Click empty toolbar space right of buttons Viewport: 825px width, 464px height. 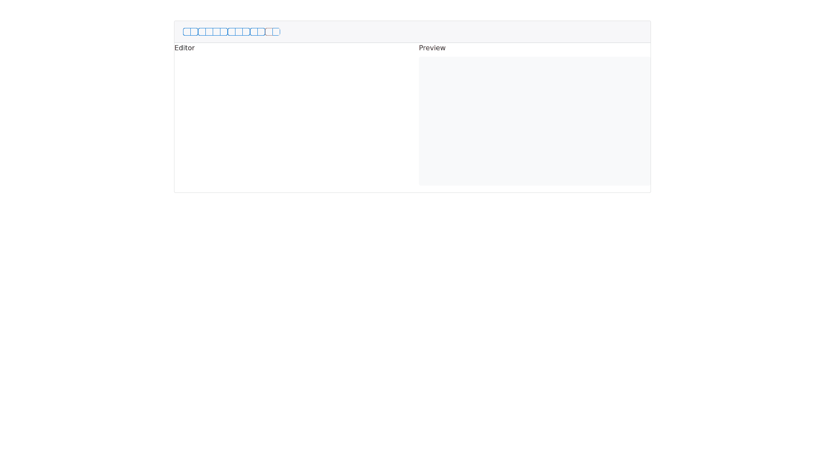pos(464,32)
